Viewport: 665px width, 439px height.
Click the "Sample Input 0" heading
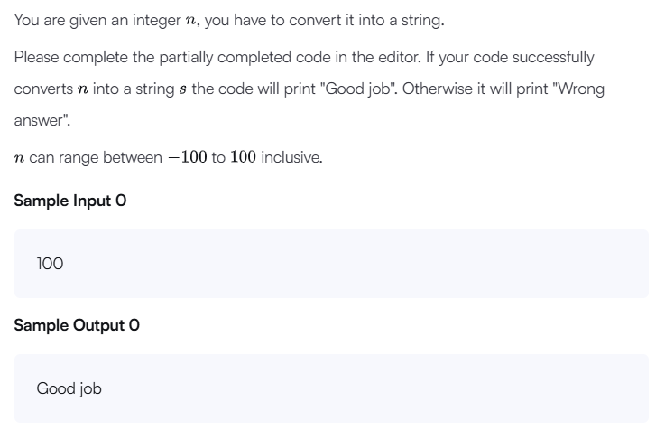[x=70, y=201]
